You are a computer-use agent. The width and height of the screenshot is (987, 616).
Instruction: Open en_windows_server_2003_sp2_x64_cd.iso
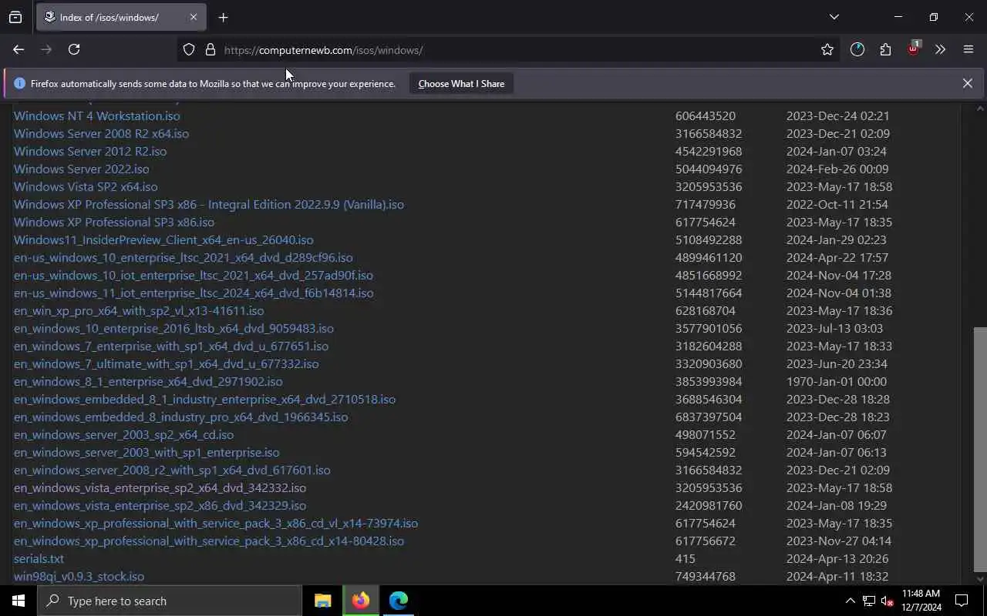[123, 435]
